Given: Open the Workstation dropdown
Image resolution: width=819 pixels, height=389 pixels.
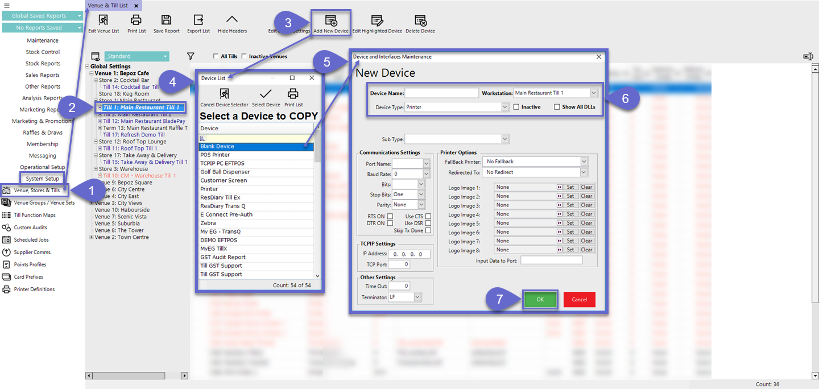Looking at the screenshot, I should (x=594, y=93).
